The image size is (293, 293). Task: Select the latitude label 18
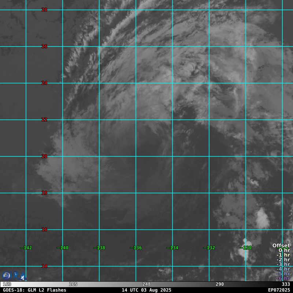tap(44, 193)
